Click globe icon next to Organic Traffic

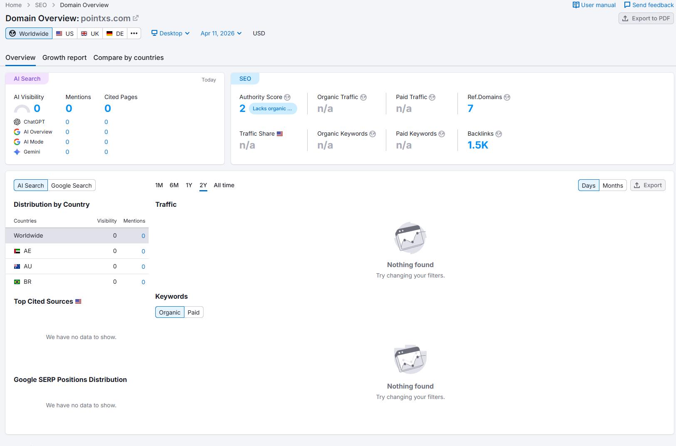[363, 97]
